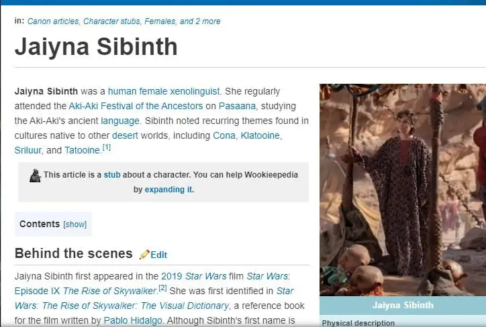Open the 'stub' link in the notice
Image resolution: width=486 pixels, height=327 pixels.
coord(111,175)
